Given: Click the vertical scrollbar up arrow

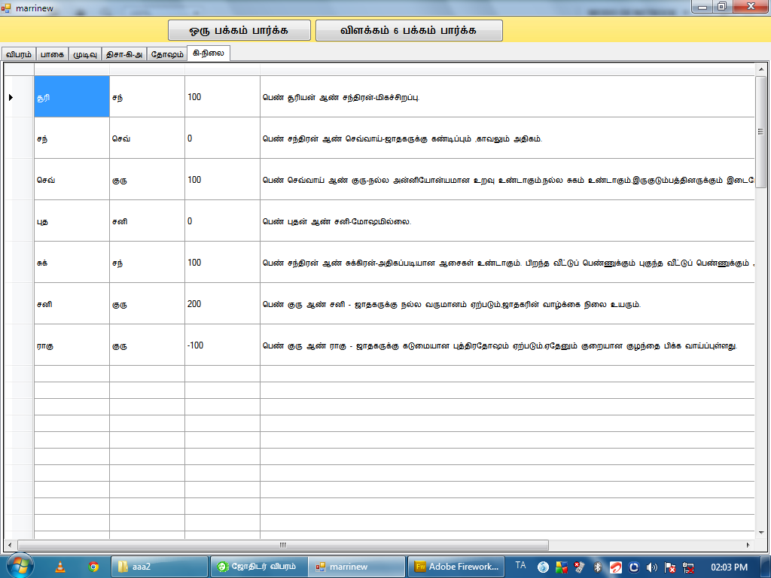Looking at the screenshot, I should (x=760, y=70).
